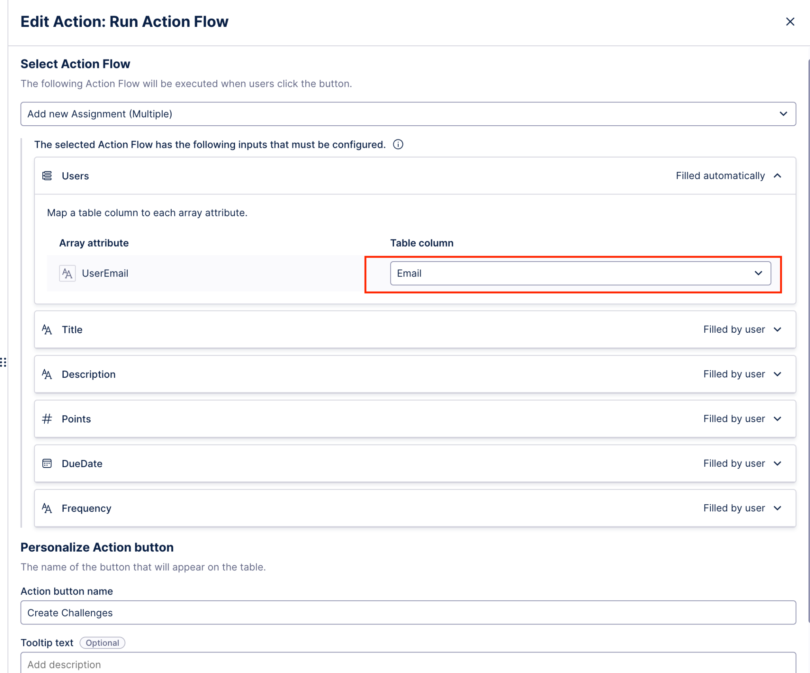Click the 'Optional' badge next to Tooltip text
The height and width of the screenshot is (673, 810).
pyautogui.click(x=102, y=643)
